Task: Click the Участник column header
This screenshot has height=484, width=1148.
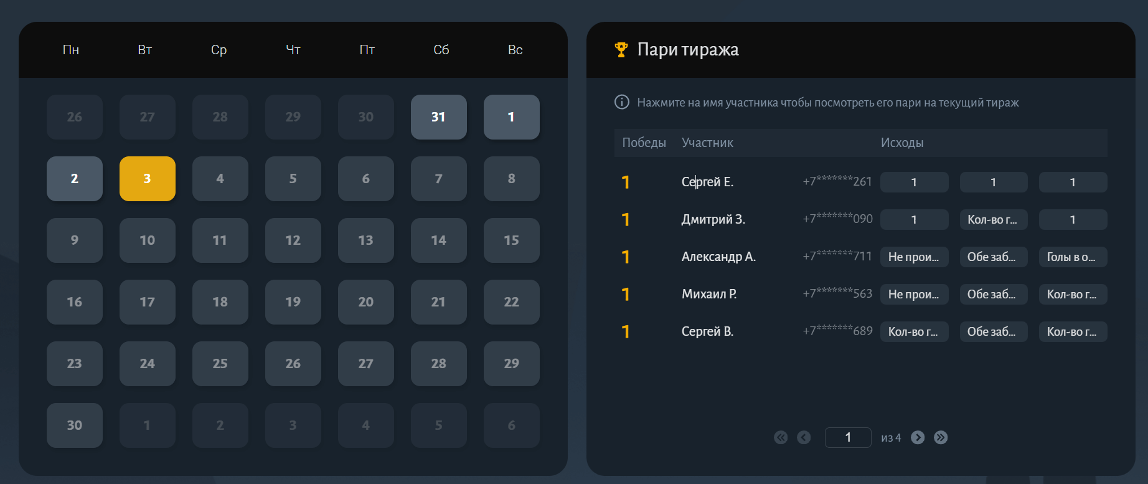Action: 707,143
